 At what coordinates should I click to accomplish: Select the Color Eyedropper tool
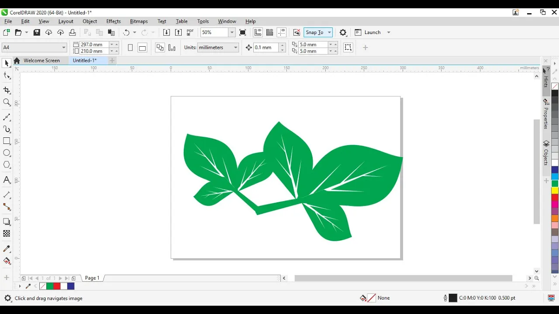point(7,249)
